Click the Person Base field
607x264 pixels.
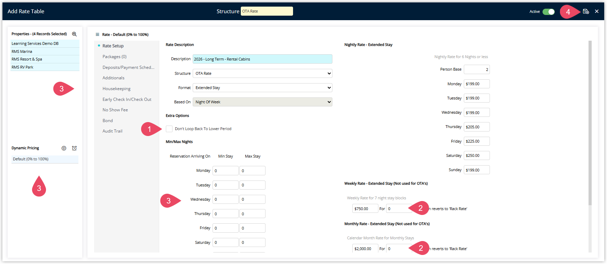[x=477, y=70]
